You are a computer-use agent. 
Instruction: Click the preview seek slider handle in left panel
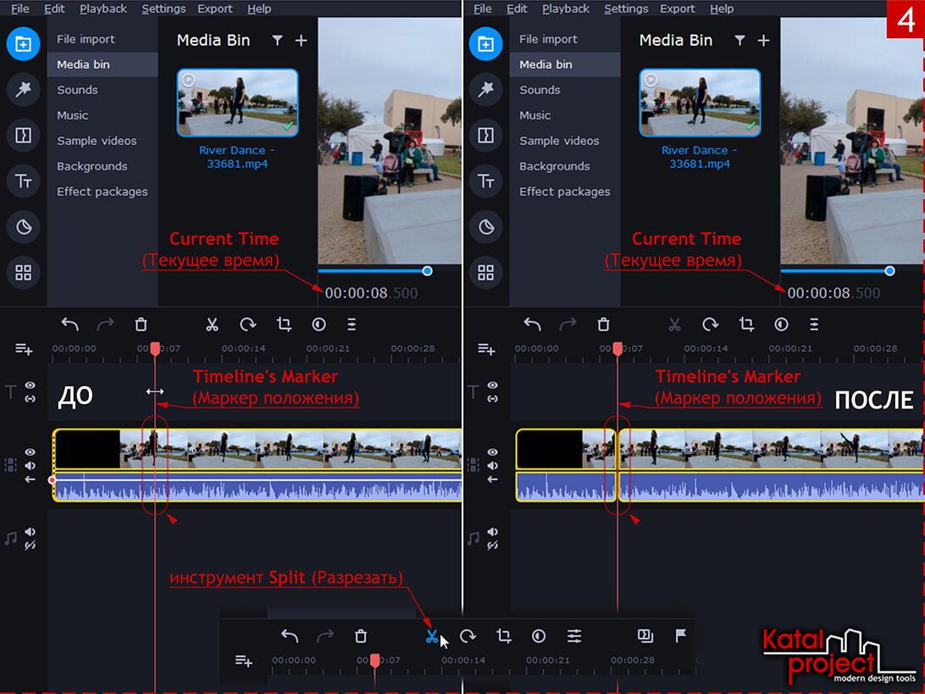(427, 271)
